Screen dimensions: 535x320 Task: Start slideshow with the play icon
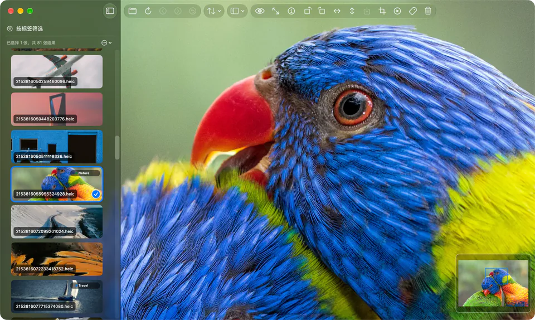tap(397, 11)
